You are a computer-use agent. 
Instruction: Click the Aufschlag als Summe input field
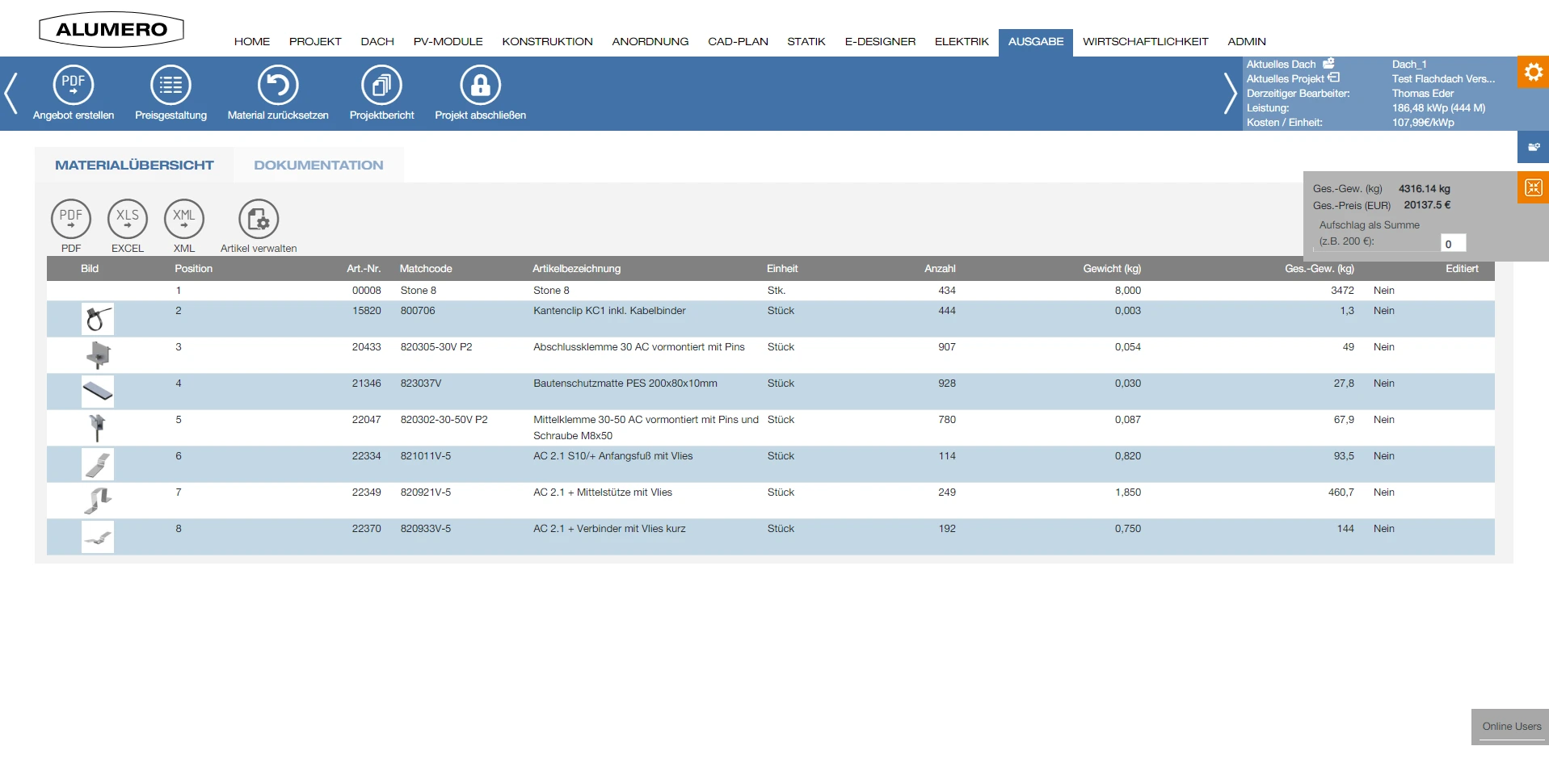click(1452, 243)
